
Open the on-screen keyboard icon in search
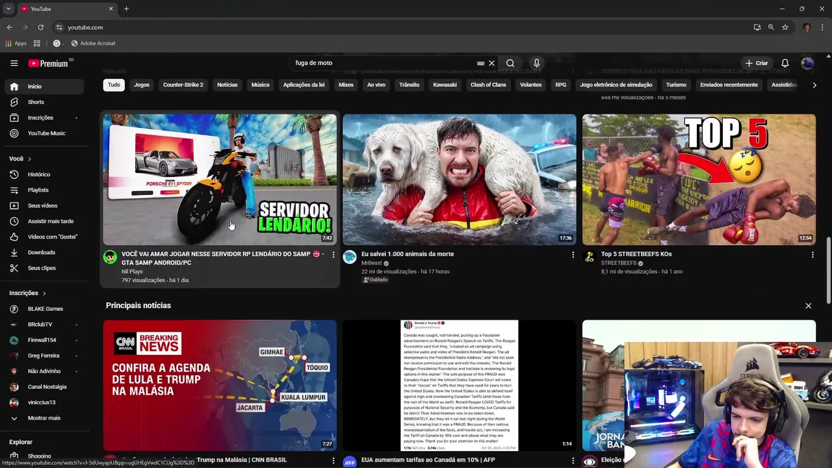tap(480, 63)
